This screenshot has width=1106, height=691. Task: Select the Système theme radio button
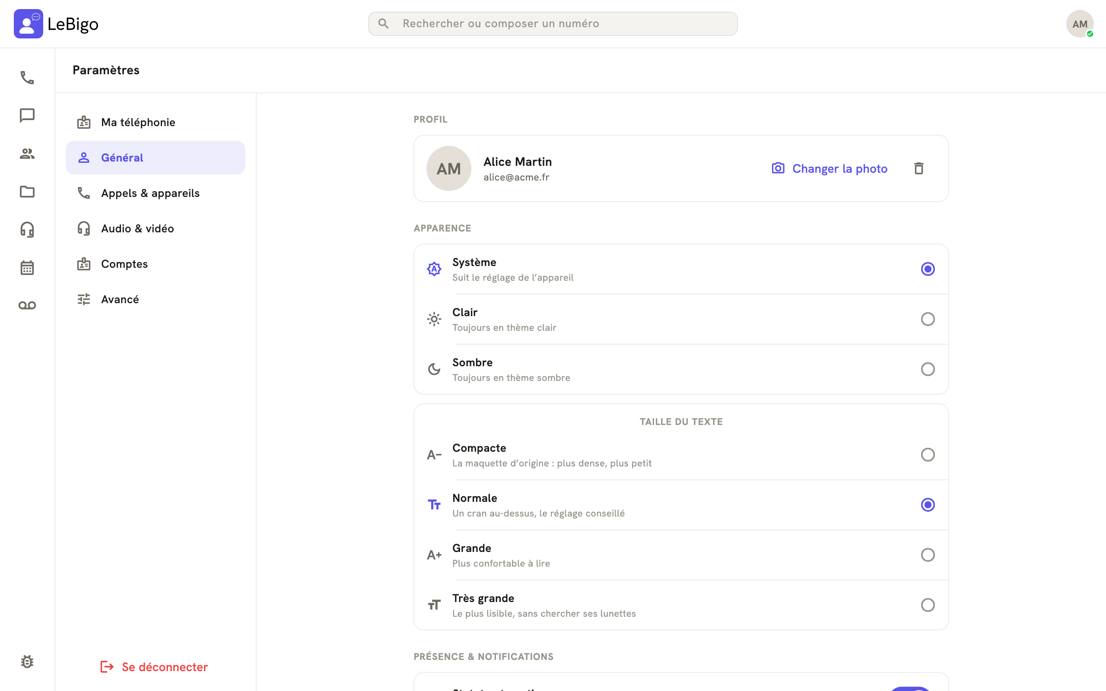927,269
